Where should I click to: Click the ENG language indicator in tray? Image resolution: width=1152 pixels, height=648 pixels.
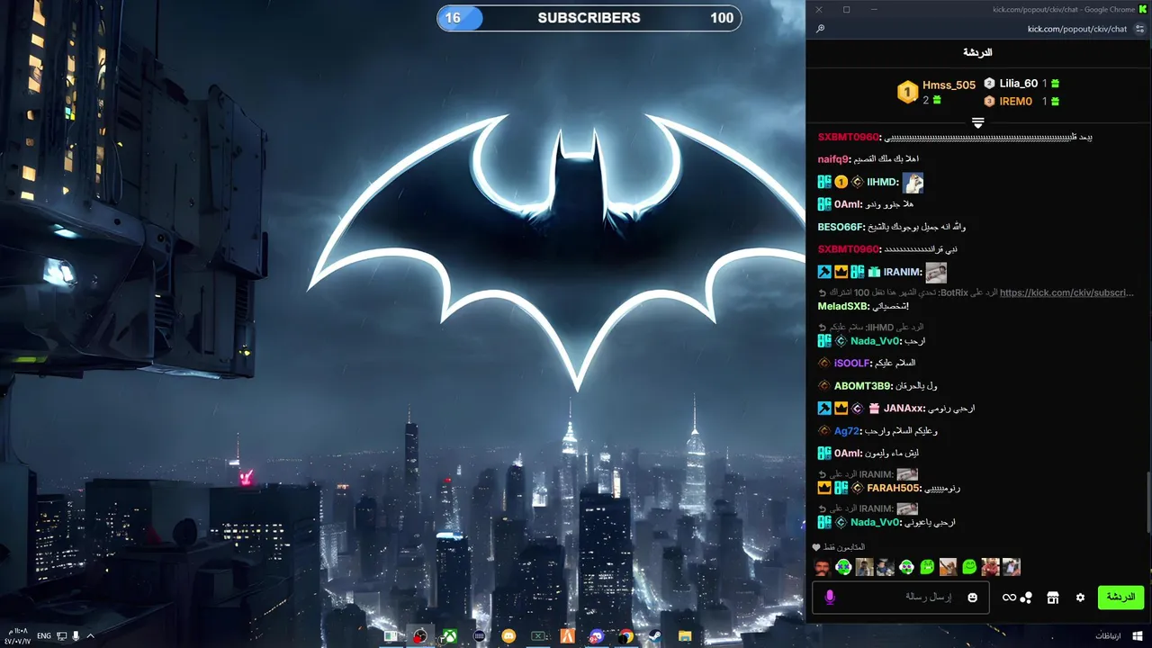click(x=43, y=636)
